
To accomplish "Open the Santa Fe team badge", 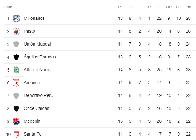I will click(x=16, y=134).
